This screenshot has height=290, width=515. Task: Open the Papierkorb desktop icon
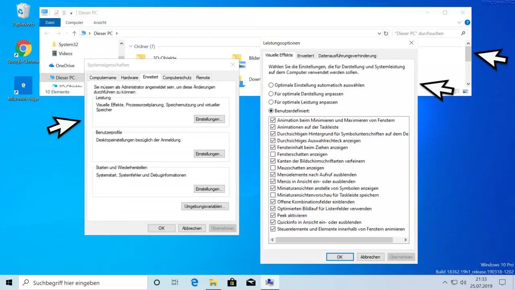coord(23,15)
